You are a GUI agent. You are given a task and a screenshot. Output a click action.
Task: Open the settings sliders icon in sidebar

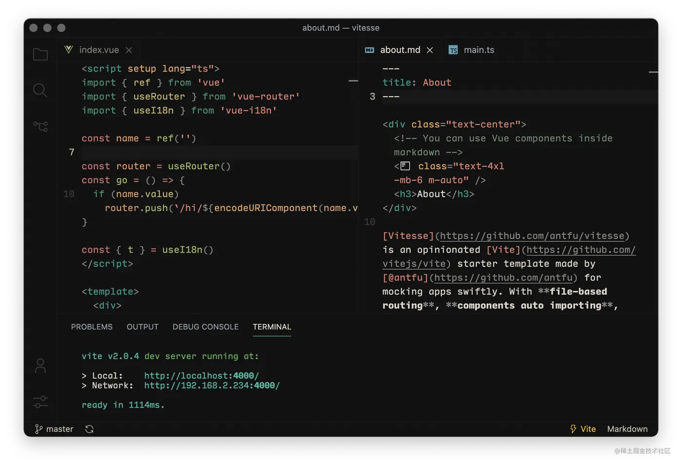40,402
